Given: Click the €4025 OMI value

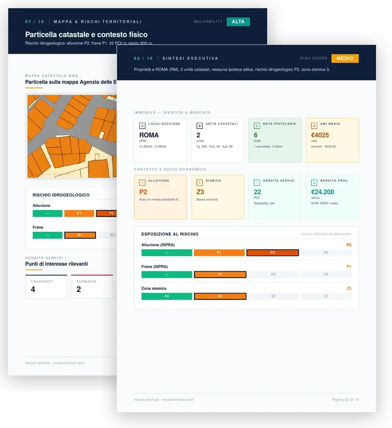Looking at the screenshot, I should tap(320, 135).
